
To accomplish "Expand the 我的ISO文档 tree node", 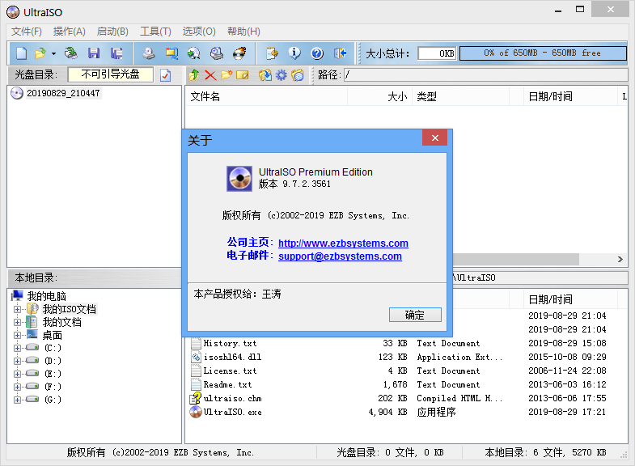I will (x=17, y=309).
